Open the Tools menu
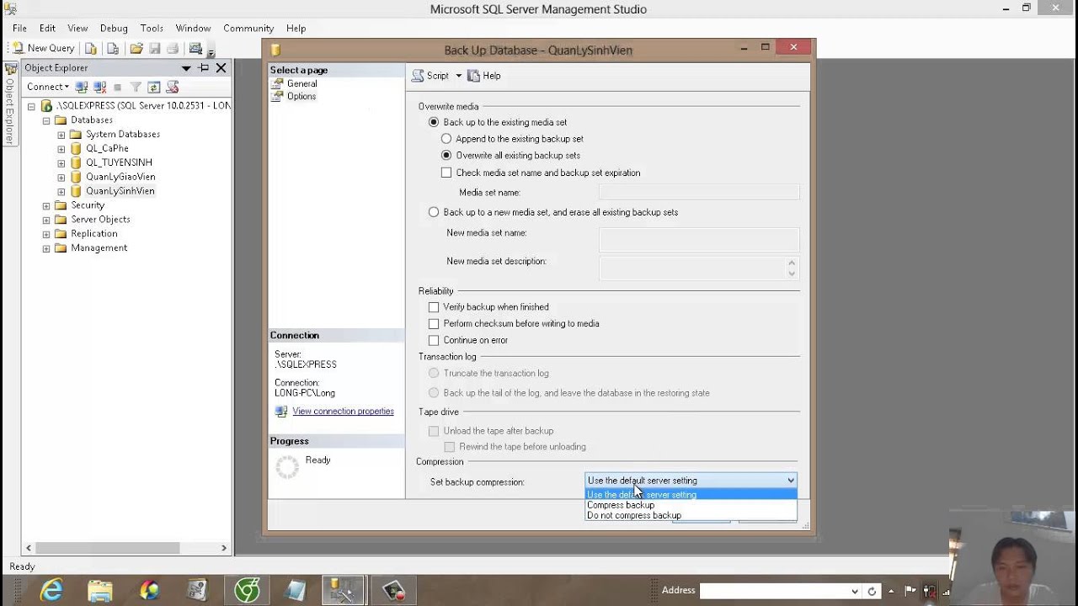The width and height of the screenshot is (1078, 606). coord(152,28)
